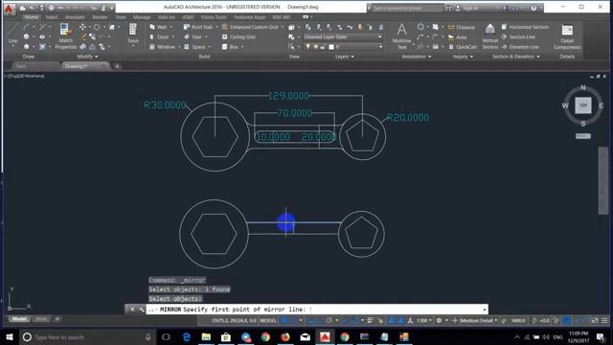The image size is (613, 345).
Task: Open the QuickCalc calculator
Action: coord(463,47)
